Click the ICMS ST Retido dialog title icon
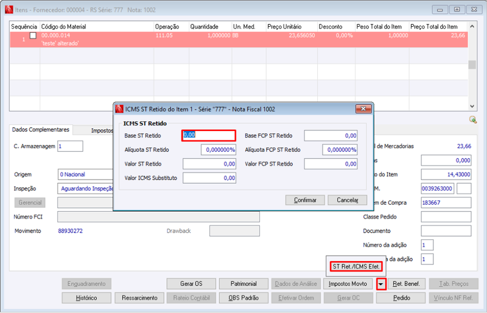The height and width of the screenshot is (313, 487). point(119,109)
